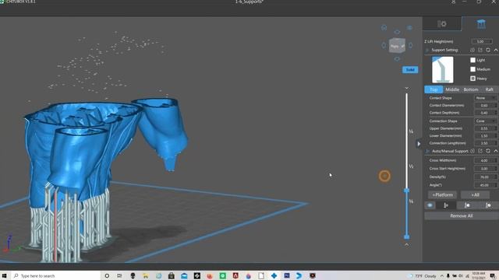This screenshot has height=280, width=499.
Task: Click the account icon in title bar
Action: pos(453,2)
